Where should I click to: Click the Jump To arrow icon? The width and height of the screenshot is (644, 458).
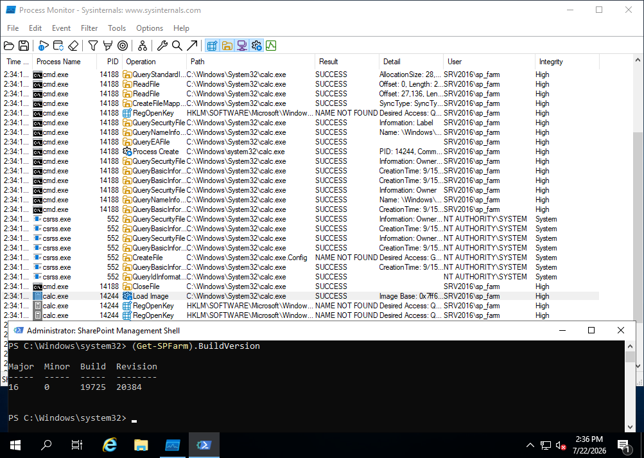(x=192, y=46)
